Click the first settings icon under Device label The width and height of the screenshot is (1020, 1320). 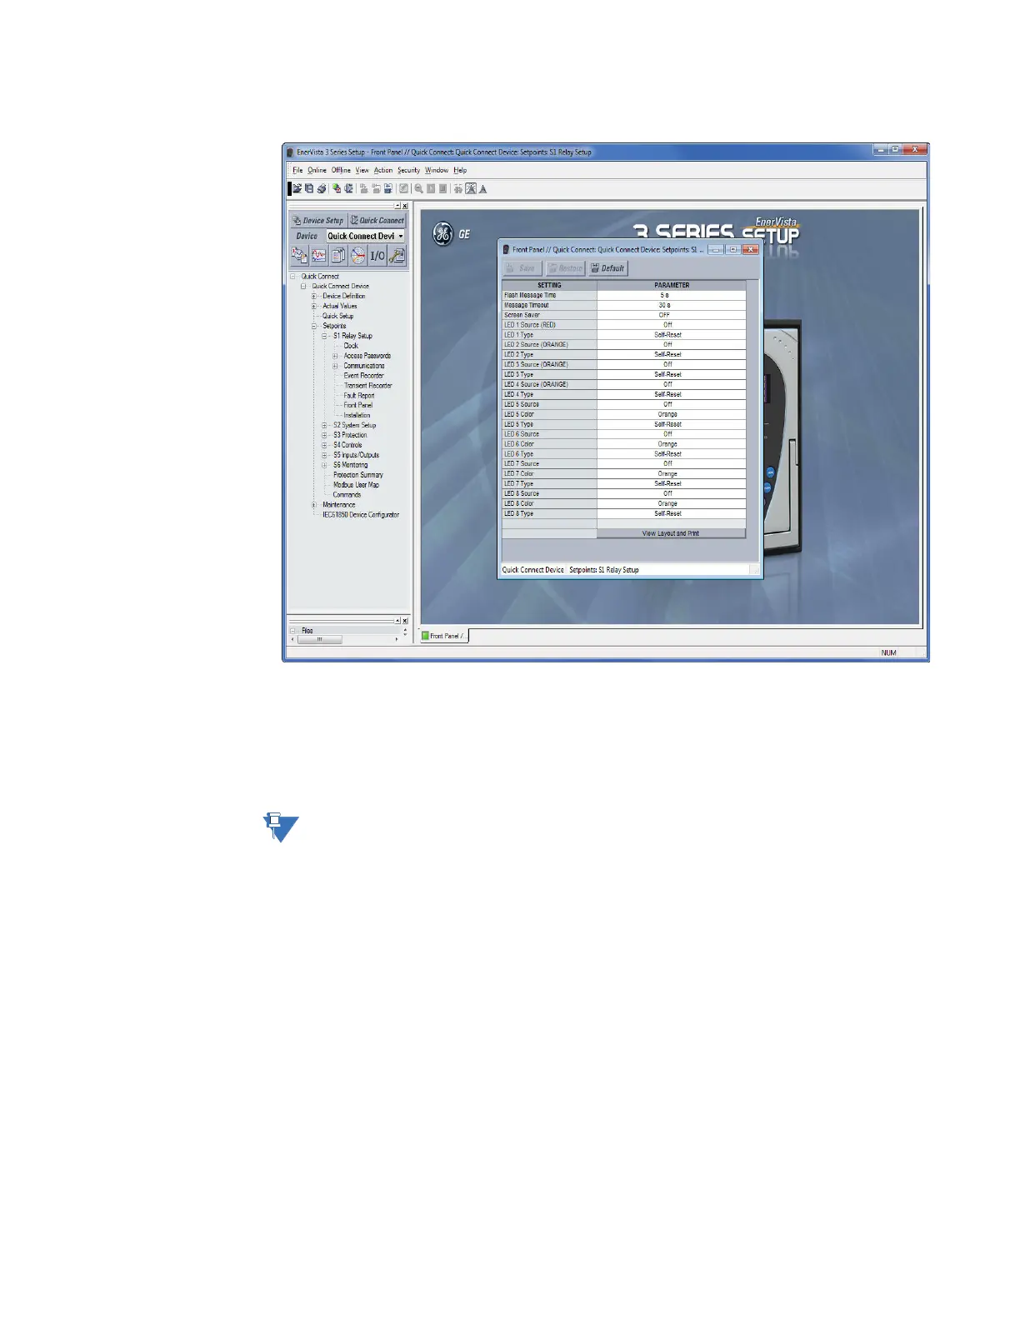click(299, 256)
